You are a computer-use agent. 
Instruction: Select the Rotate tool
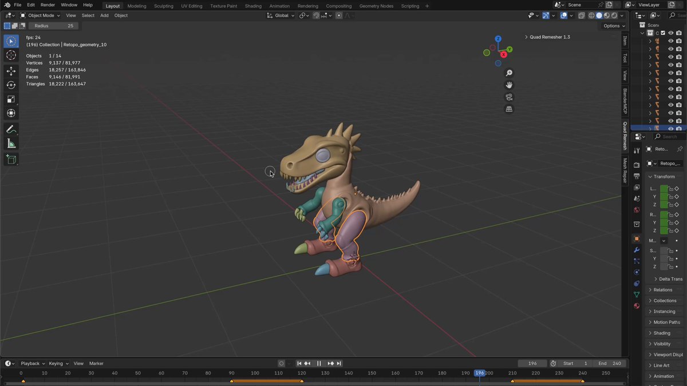[x=11, y=85]
